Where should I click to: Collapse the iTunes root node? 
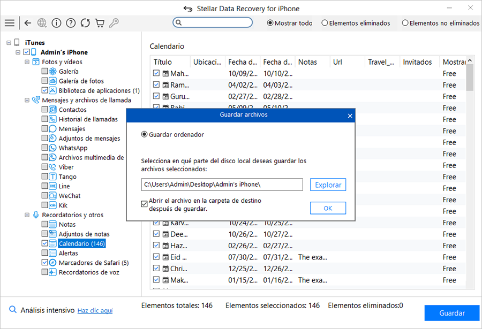(9, 43)
